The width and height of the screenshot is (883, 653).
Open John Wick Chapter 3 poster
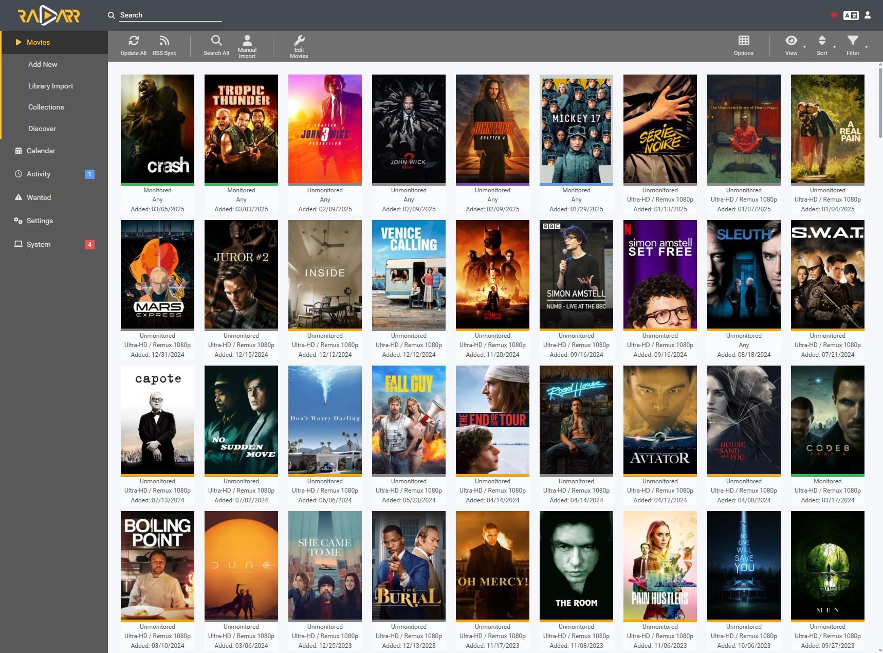[325, 129]
